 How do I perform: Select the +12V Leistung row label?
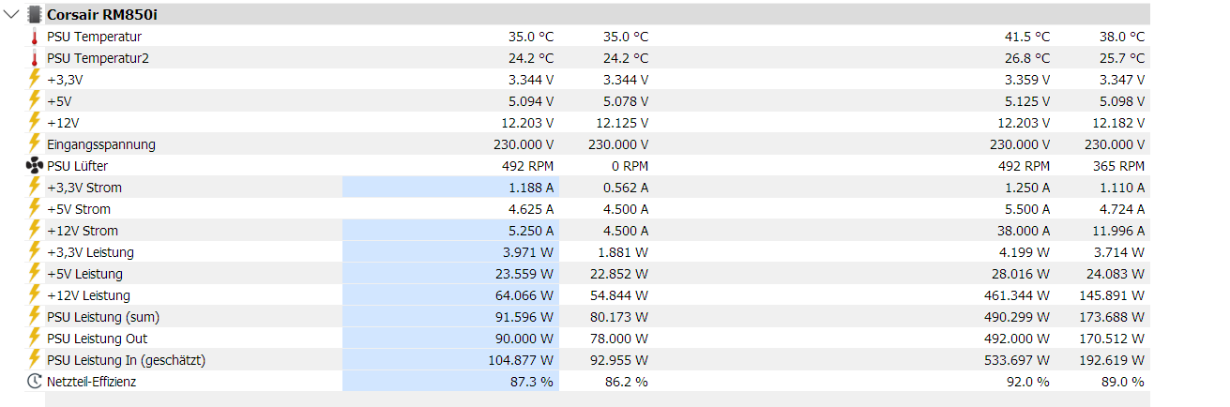click(88, 295)
